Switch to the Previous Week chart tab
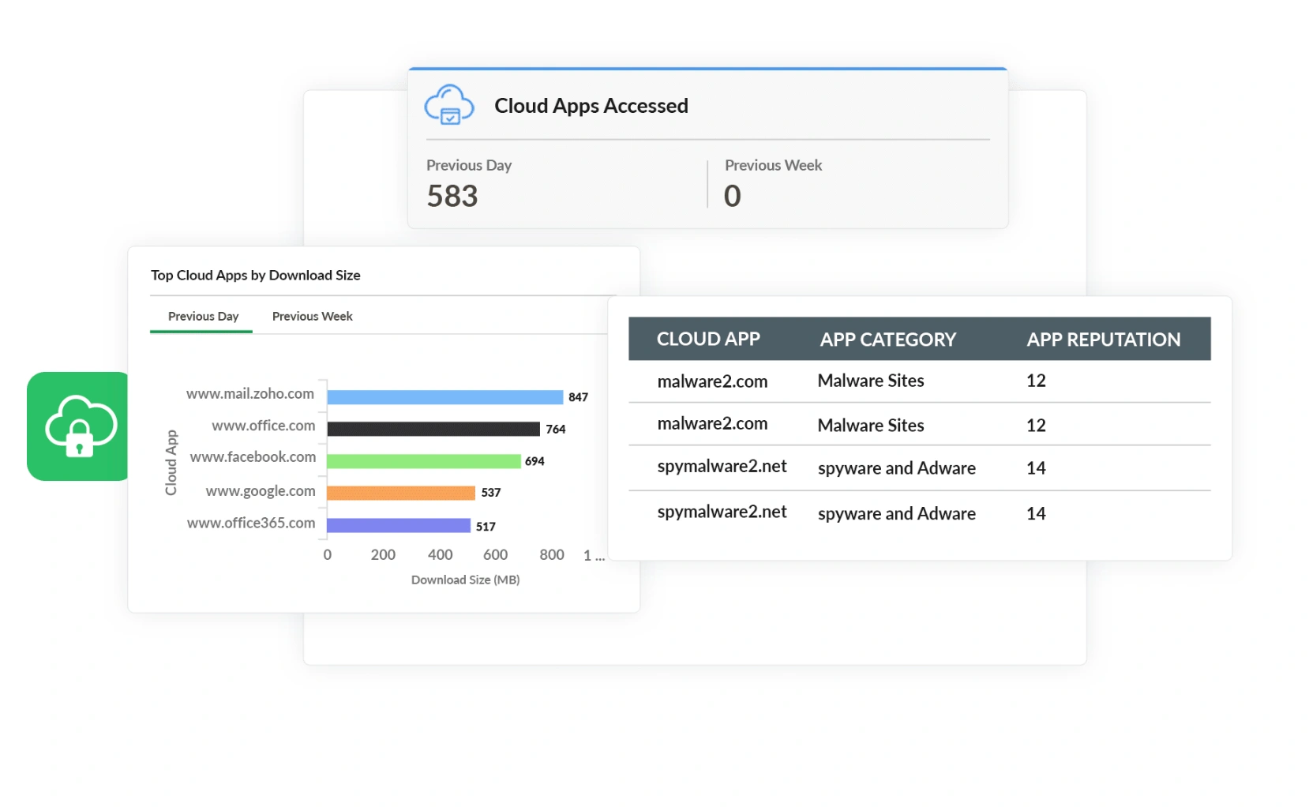This screenshot has width=1309, height=807. click(x=312, y=317)
